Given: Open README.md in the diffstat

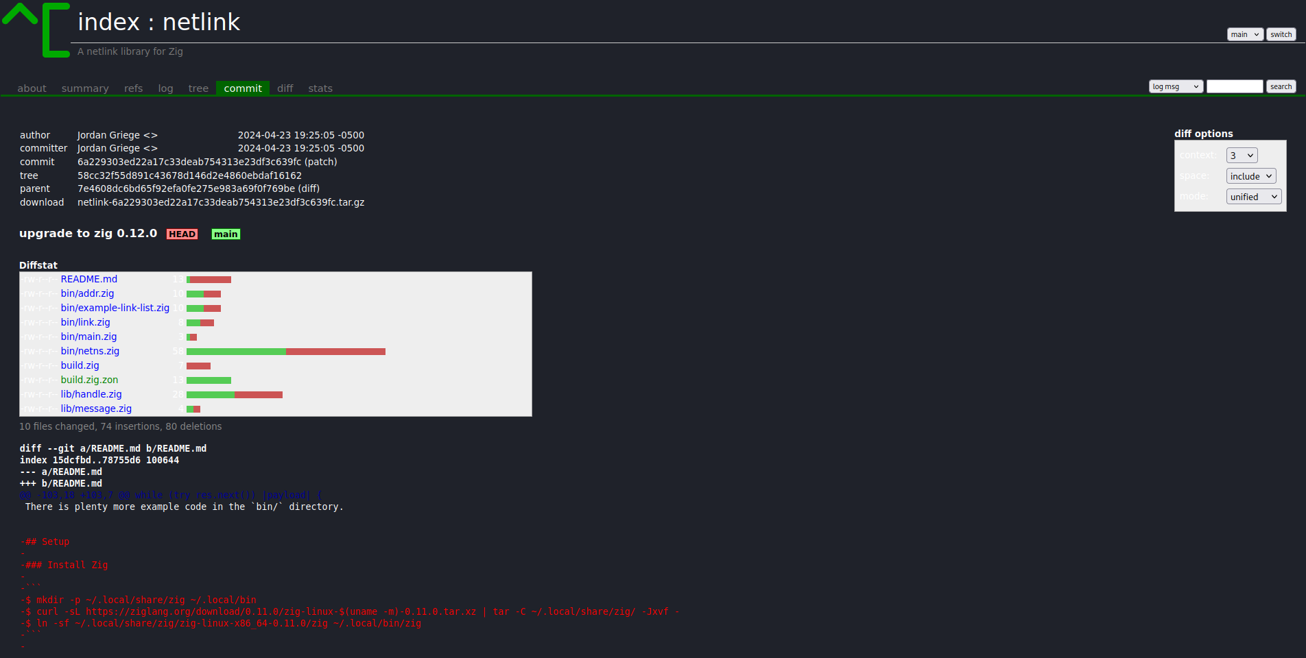Looking at the screenshot, I should coord(89,279).
